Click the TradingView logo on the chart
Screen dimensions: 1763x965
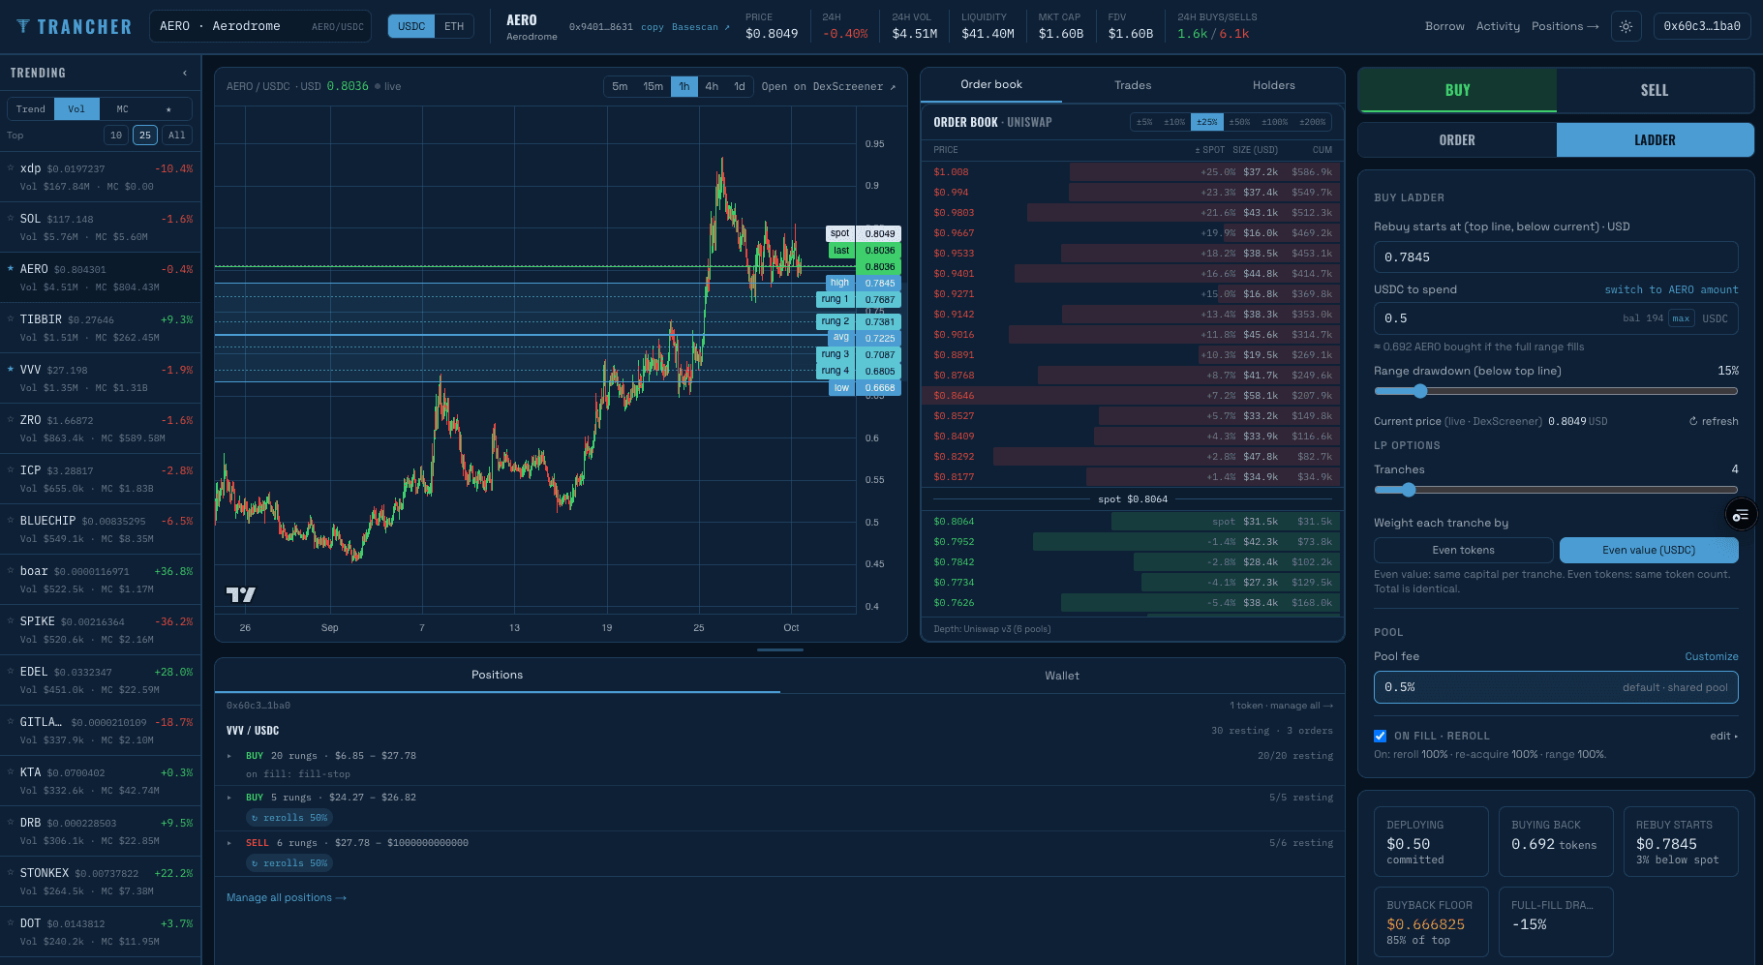pos(240,594)
